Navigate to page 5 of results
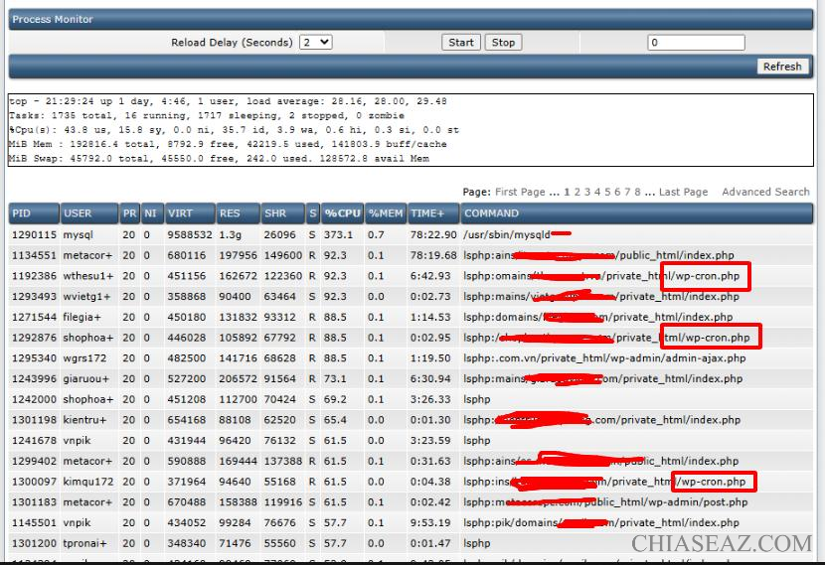The width and height of the screenshot is (825, 565). pos(606,192)
